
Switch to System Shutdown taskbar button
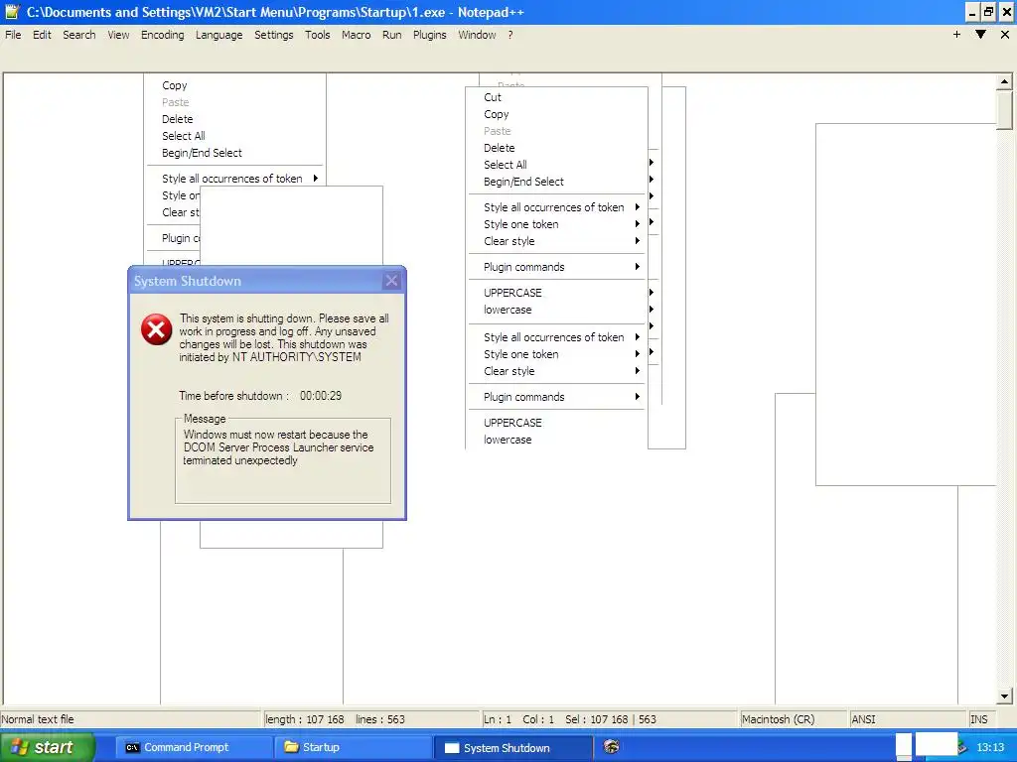[512, 748]
